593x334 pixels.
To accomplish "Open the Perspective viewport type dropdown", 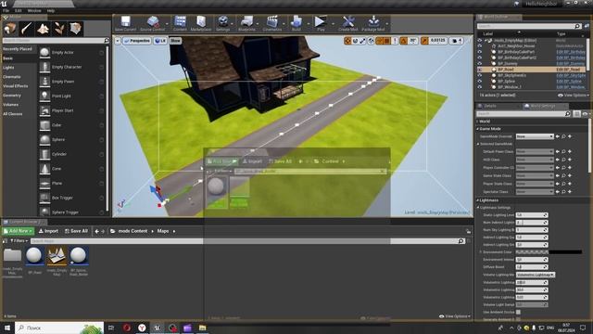I will tap(137, 41).
